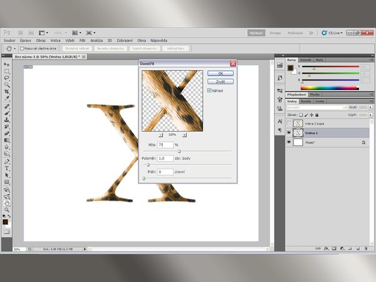The height and width of the screenshot is (282, 376).
Task: Select the Lasso tool
Action: tap(7, 78)
